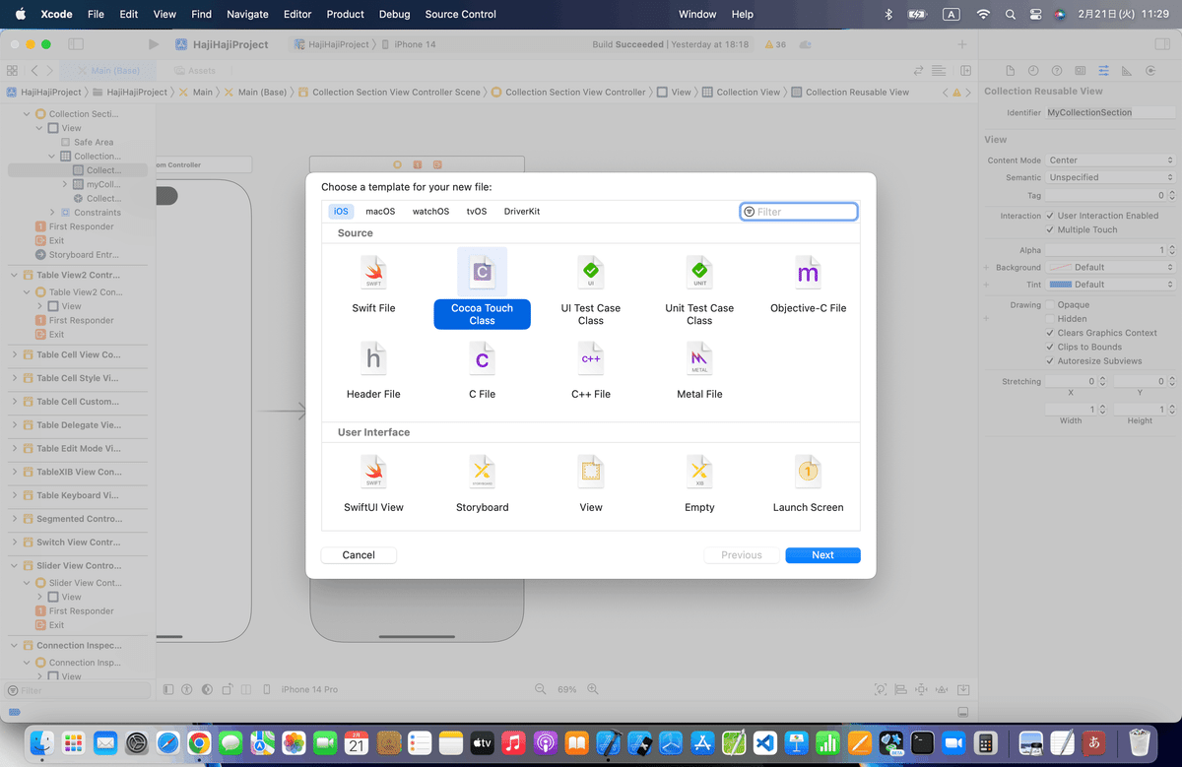This screenshot has height=767, width=1182.
Task: Open the Source Control menu
Action: tap(461, 14)
